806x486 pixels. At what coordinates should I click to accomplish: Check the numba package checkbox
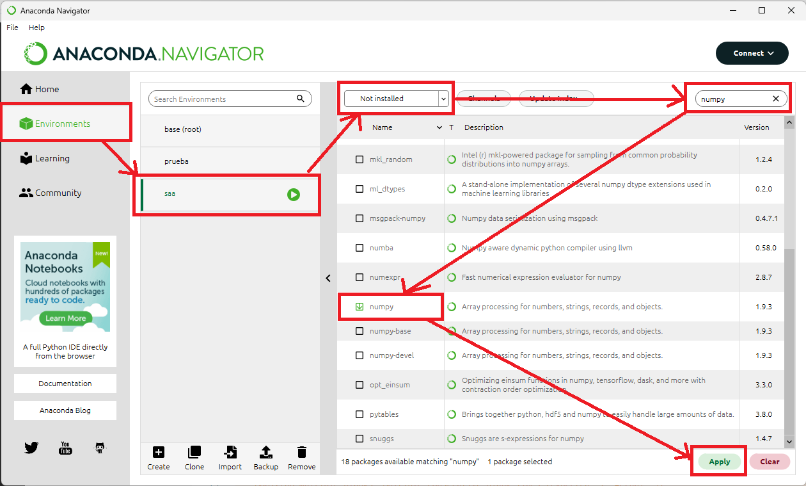coord(360,248)
